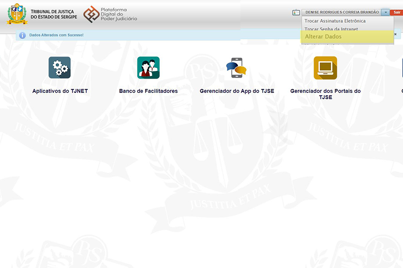The height and width of the screenshot is (268, 403).
Task: Click the blue info icon in notification
Action: pos(22,35)
